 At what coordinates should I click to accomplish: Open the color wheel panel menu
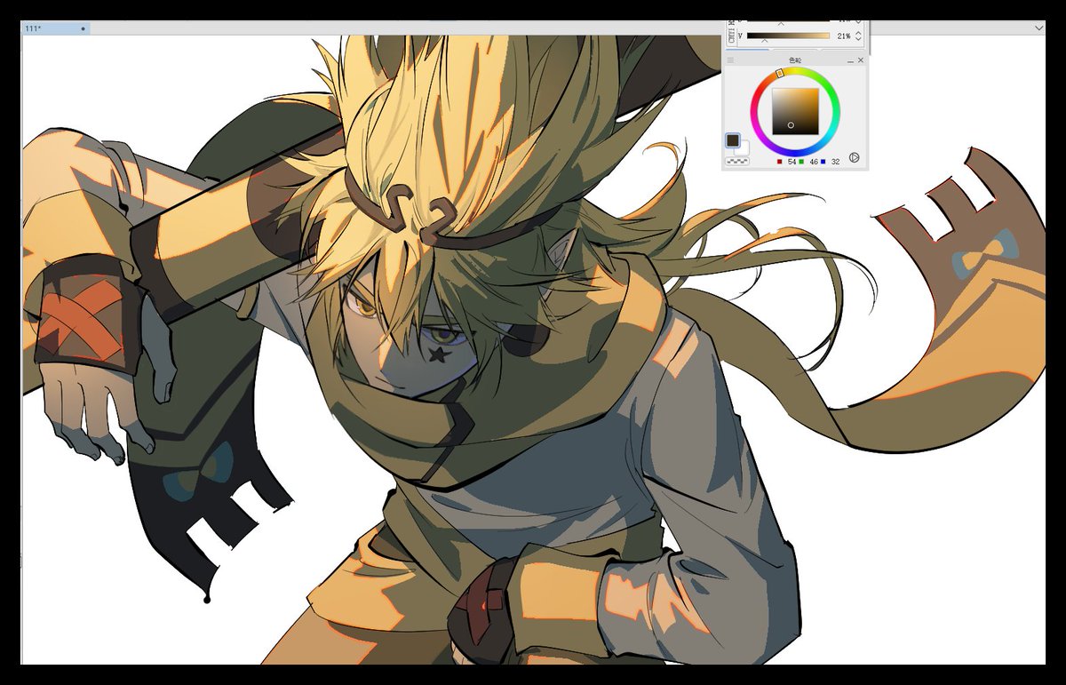730,60
